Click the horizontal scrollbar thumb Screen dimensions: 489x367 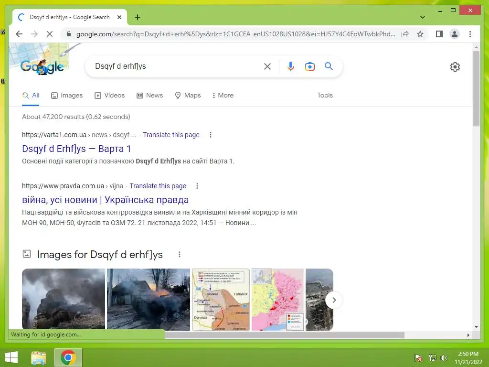[x=285, y=335]
